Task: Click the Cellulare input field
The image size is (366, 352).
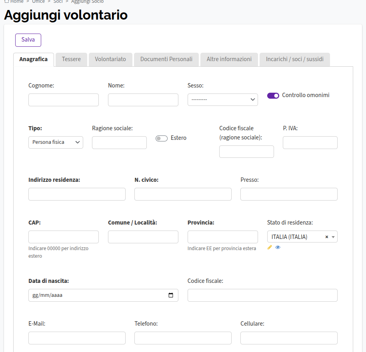Action: pyautogui.click(x=289, y=338)
